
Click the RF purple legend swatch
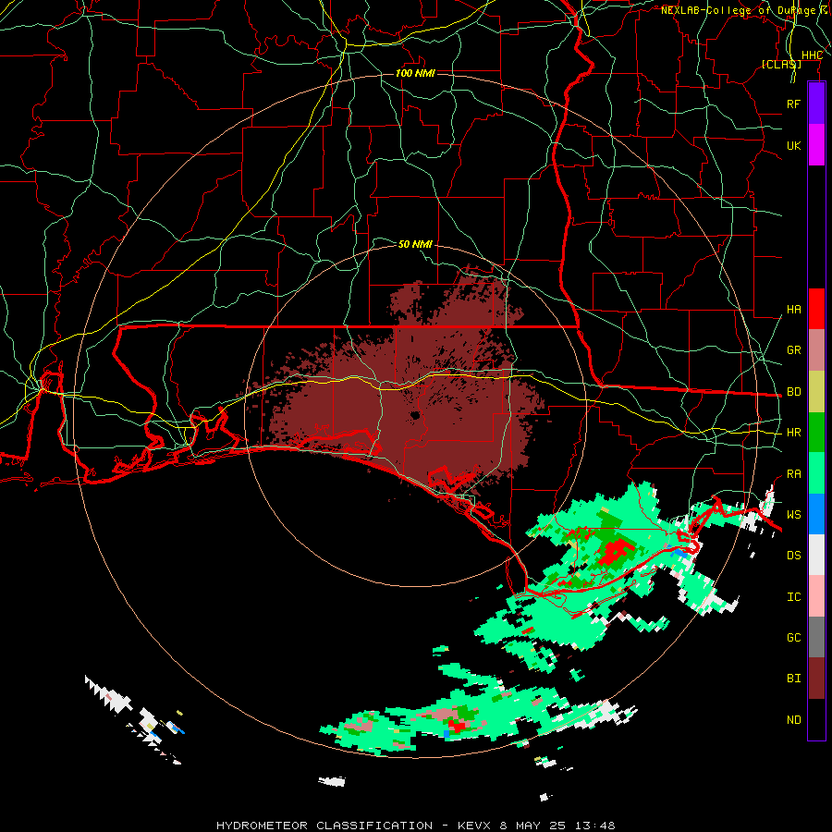pyautogui.click(x=816, y=104)
